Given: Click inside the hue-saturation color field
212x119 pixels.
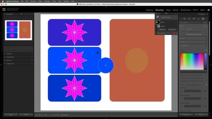Looking at the screenshot, I should tap(192, 61).
